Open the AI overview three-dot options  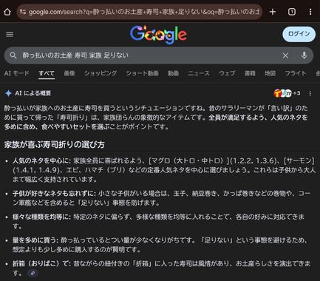click(310, 93)
